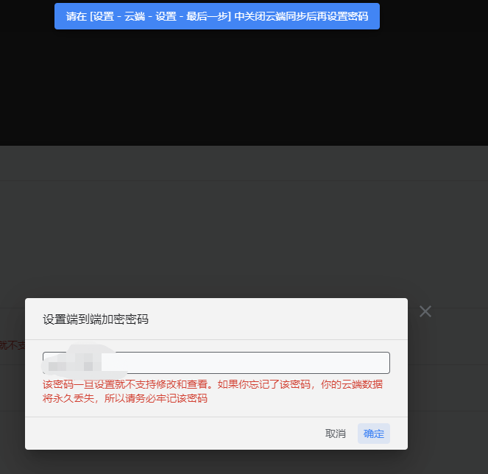Click 取消 to cancel the password dialog
This screenshot has height=474, width=488.
point(335,434)
